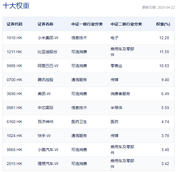Click the 12.28 weight value
The height and width of the screenshot is (172, 176).
(x=165, y=38)
